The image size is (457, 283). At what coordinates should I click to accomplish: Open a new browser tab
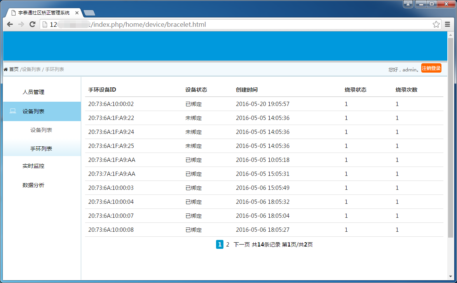pos(89,13)
